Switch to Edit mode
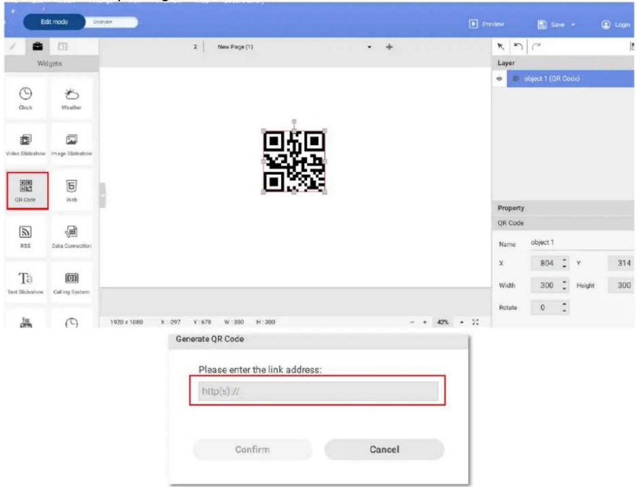638x487 pixels. pos(55,22)
